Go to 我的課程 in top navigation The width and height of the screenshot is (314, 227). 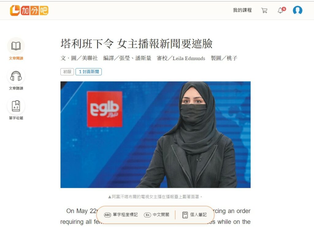pyautogui.click(x=242, y=10)
